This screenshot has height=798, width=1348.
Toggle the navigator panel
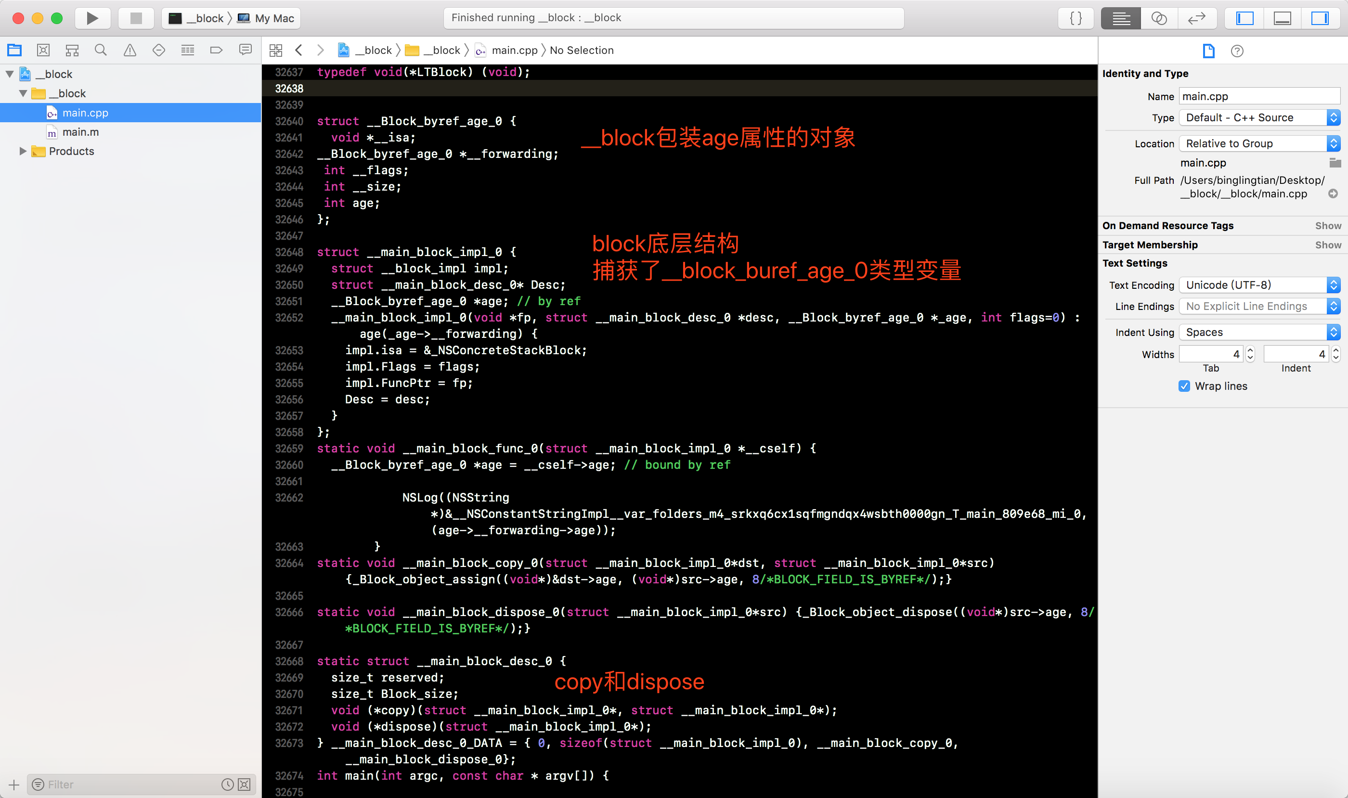coord(1244,18)
